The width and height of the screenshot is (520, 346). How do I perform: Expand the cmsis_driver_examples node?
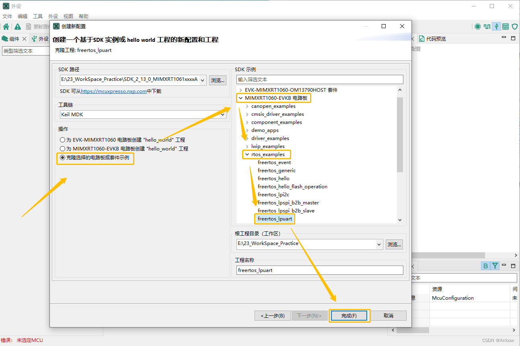(247, 114)
